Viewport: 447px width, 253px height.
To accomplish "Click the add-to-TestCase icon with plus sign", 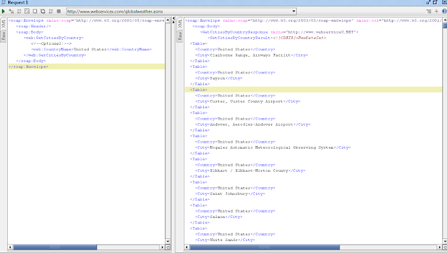I will 11,11.
